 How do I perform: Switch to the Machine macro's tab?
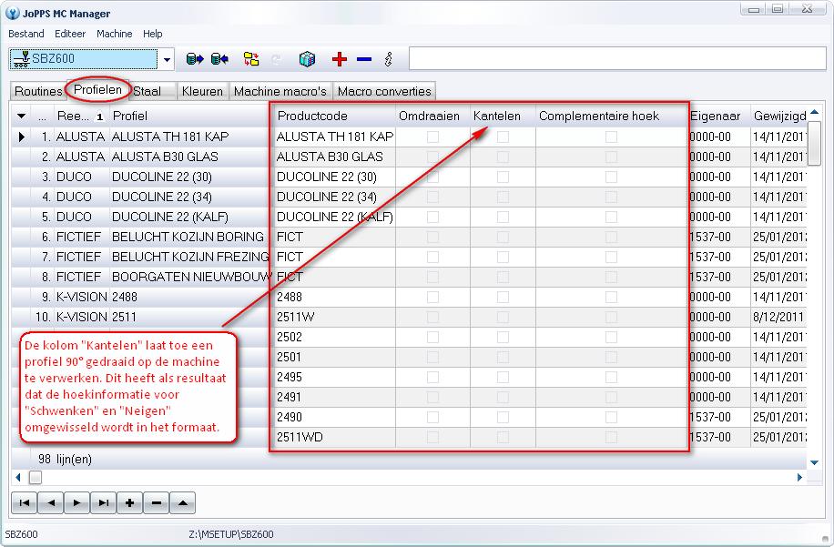click(280, 91)
